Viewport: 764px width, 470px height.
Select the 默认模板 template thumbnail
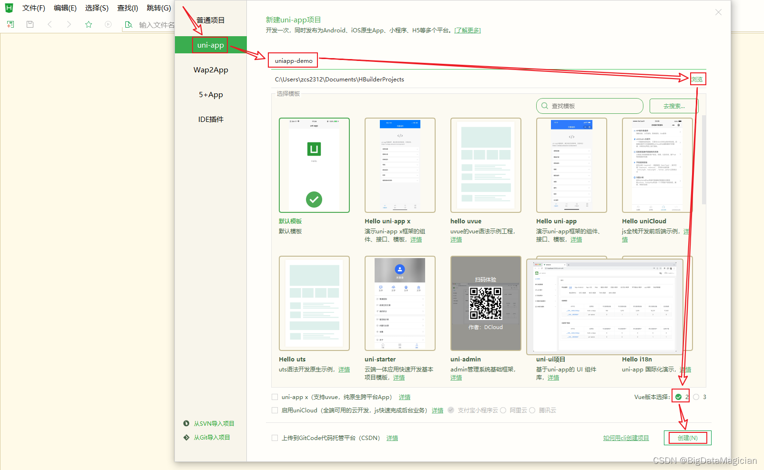coord(314,165)
